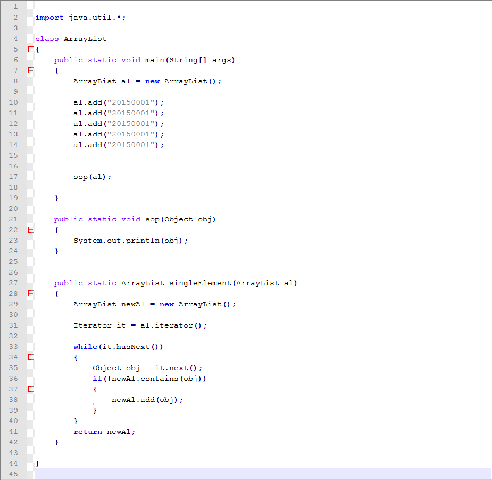Screen dimensions: 492x480
Task: Collapse the sop method fold marker on line 22
Action: (x=31, y=230)
